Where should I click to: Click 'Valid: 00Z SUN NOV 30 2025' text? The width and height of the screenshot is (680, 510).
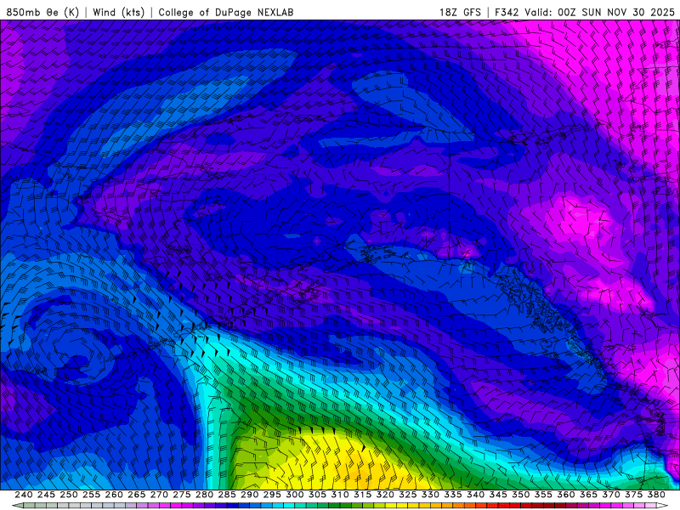[599, 12]
